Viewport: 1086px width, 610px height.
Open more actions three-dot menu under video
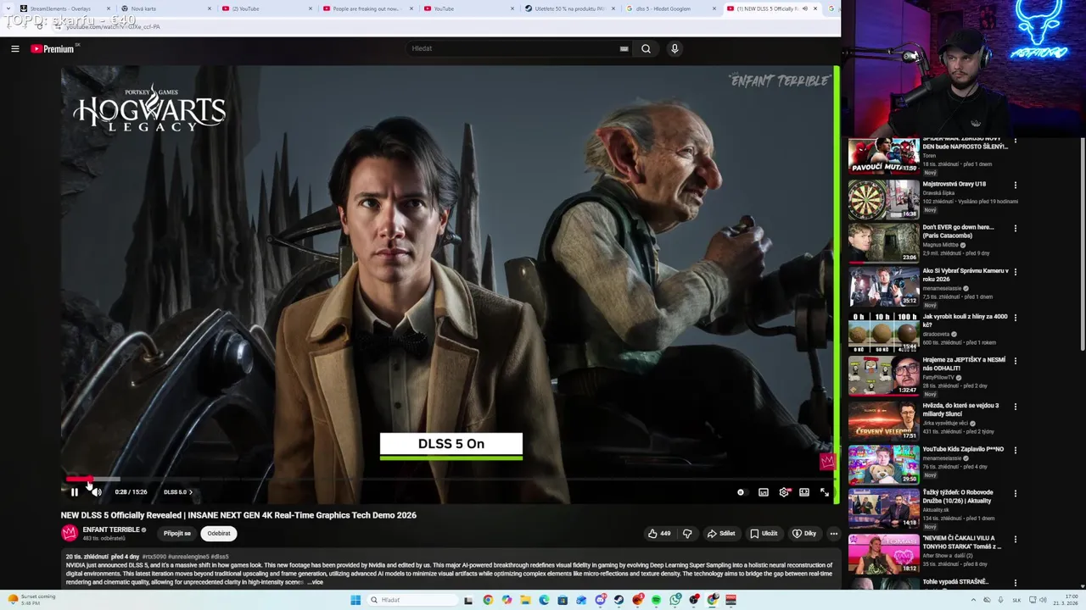click(834, 534)
